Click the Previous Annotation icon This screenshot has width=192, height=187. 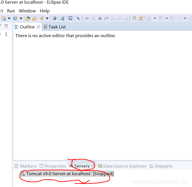tap(161, 19)
